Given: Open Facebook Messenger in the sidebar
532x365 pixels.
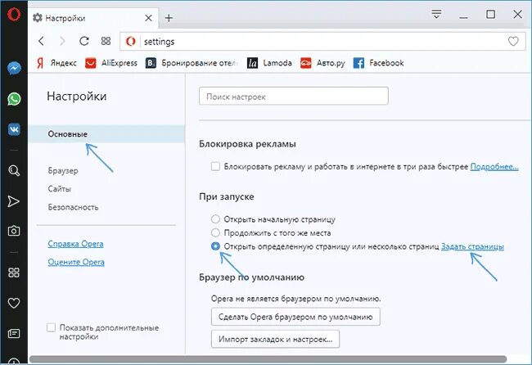Looking at the screenshot, I should tap(14, 68).
